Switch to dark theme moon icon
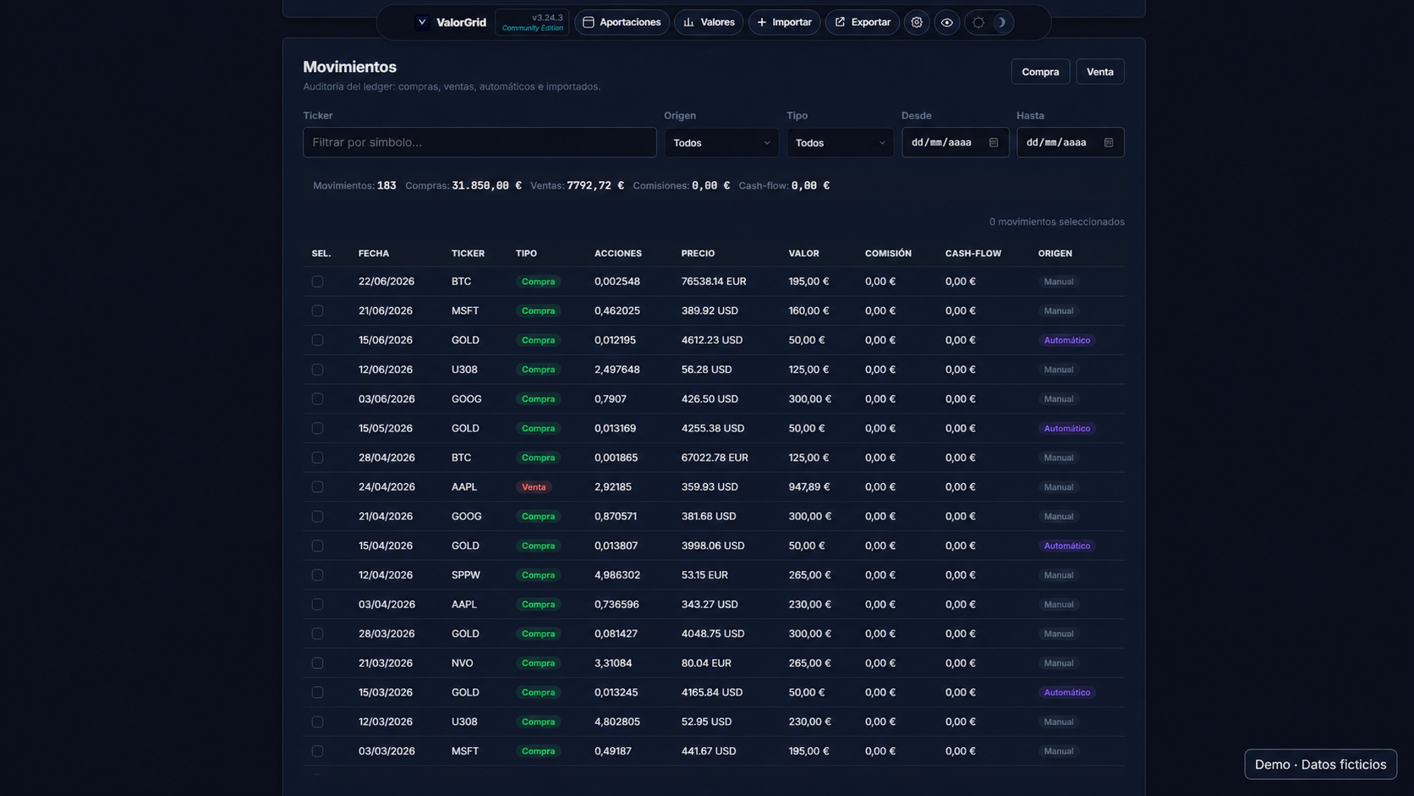Image resolution: width=1414 pixels, height=796 pixels. 1000,22
